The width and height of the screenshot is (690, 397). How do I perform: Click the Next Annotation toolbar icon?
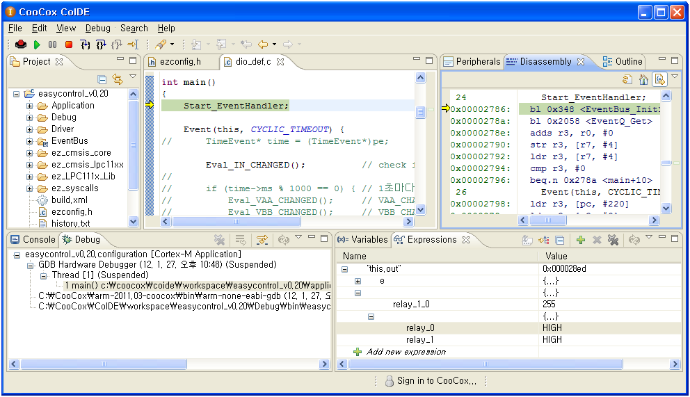coord(196,44)
